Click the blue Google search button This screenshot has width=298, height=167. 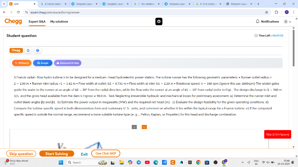(x=43, y=63)
